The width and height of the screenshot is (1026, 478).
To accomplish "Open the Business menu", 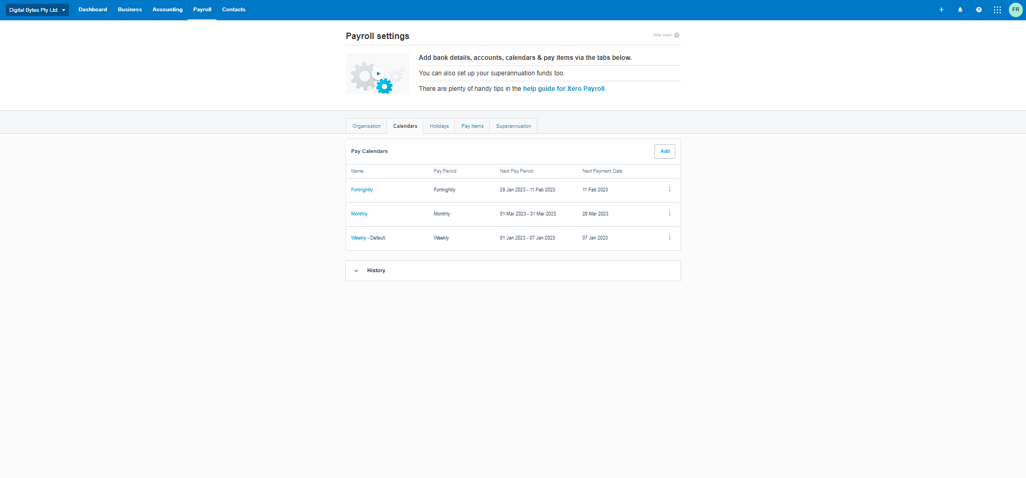I will coord(130,10).
